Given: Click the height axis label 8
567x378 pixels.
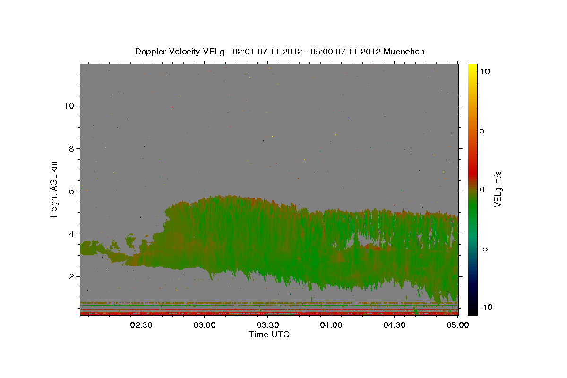Looking at the screenshot, I should (x=71, y=148).
